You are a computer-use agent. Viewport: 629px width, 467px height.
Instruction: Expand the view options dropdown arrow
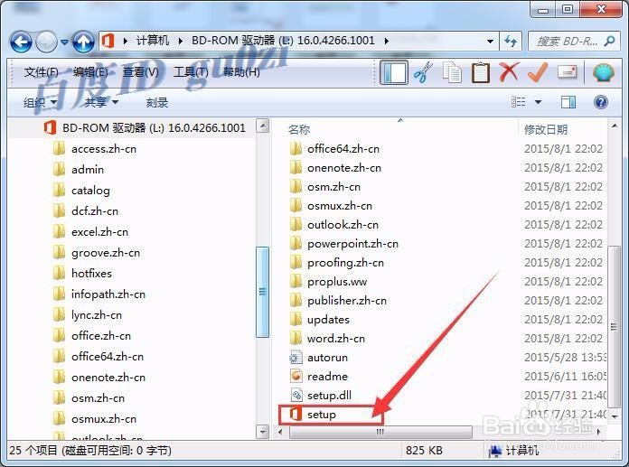pyautogui.click(x=538, y=102)
